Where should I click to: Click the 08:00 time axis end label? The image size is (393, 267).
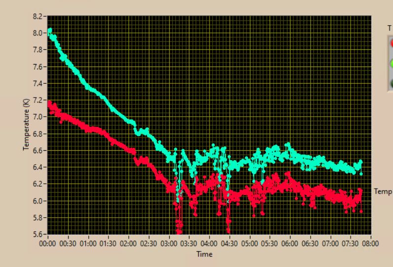pos(371,244)
